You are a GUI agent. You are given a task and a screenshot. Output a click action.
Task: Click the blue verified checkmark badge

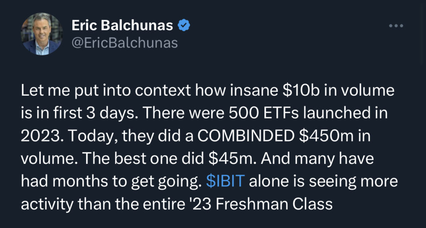coord(184,25)
